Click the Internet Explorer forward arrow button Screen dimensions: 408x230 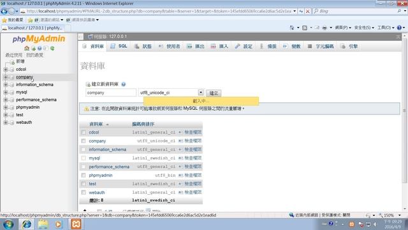coord(11,11)
